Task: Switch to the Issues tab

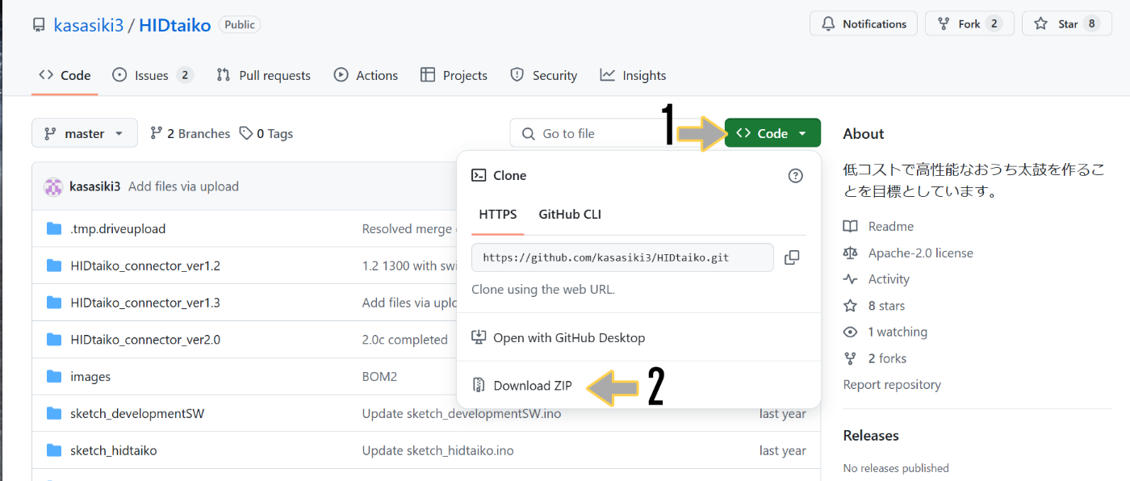Action: tap(153, 75)
